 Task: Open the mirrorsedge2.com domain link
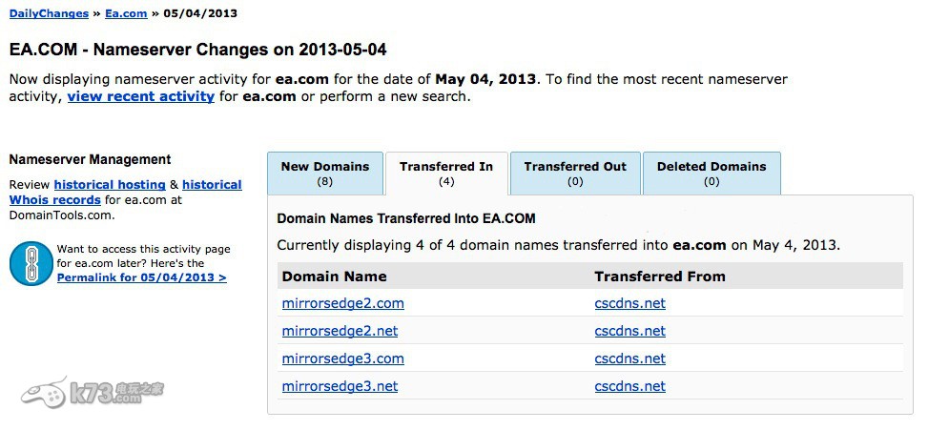click(342, 303)
